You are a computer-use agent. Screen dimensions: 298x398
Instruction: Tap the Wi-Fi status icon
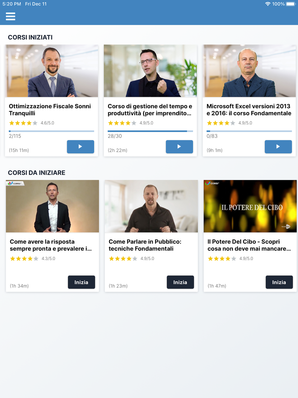[268, 4]
